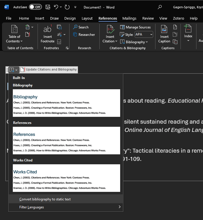Image resolution: width=203 pixels, height=220 pixels.
Task: Click the Redo repeat icon
Action: pos(67,7)
